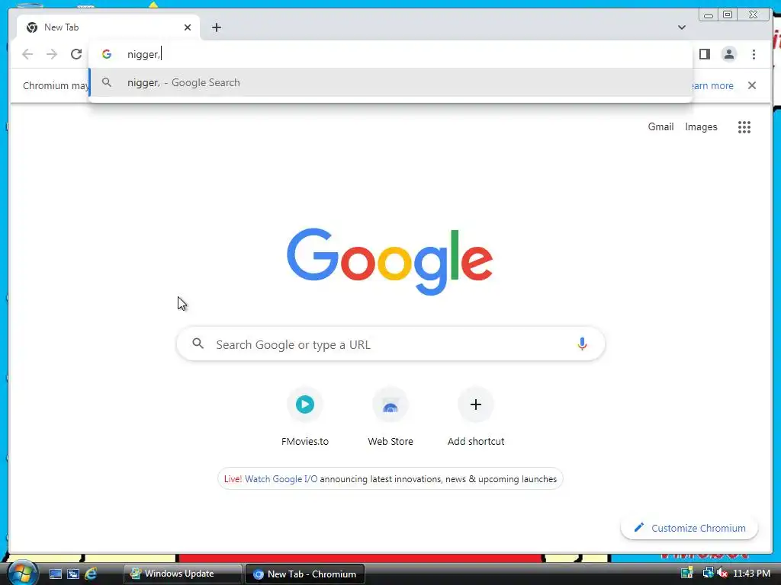Click the search icon in the suggestion row
Image resolution: width=781 pixels, height=585 pixels.
pyautogui.click(x=106, y=82)
